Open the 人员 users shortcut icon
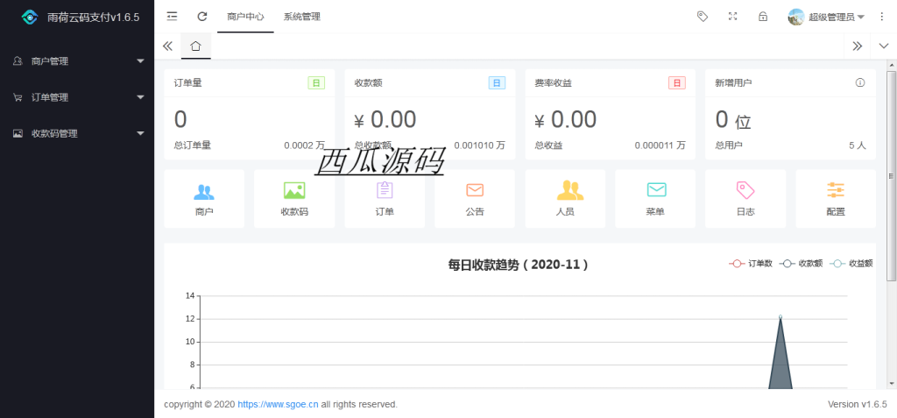 pyautogui.click(x=569, y=190)
